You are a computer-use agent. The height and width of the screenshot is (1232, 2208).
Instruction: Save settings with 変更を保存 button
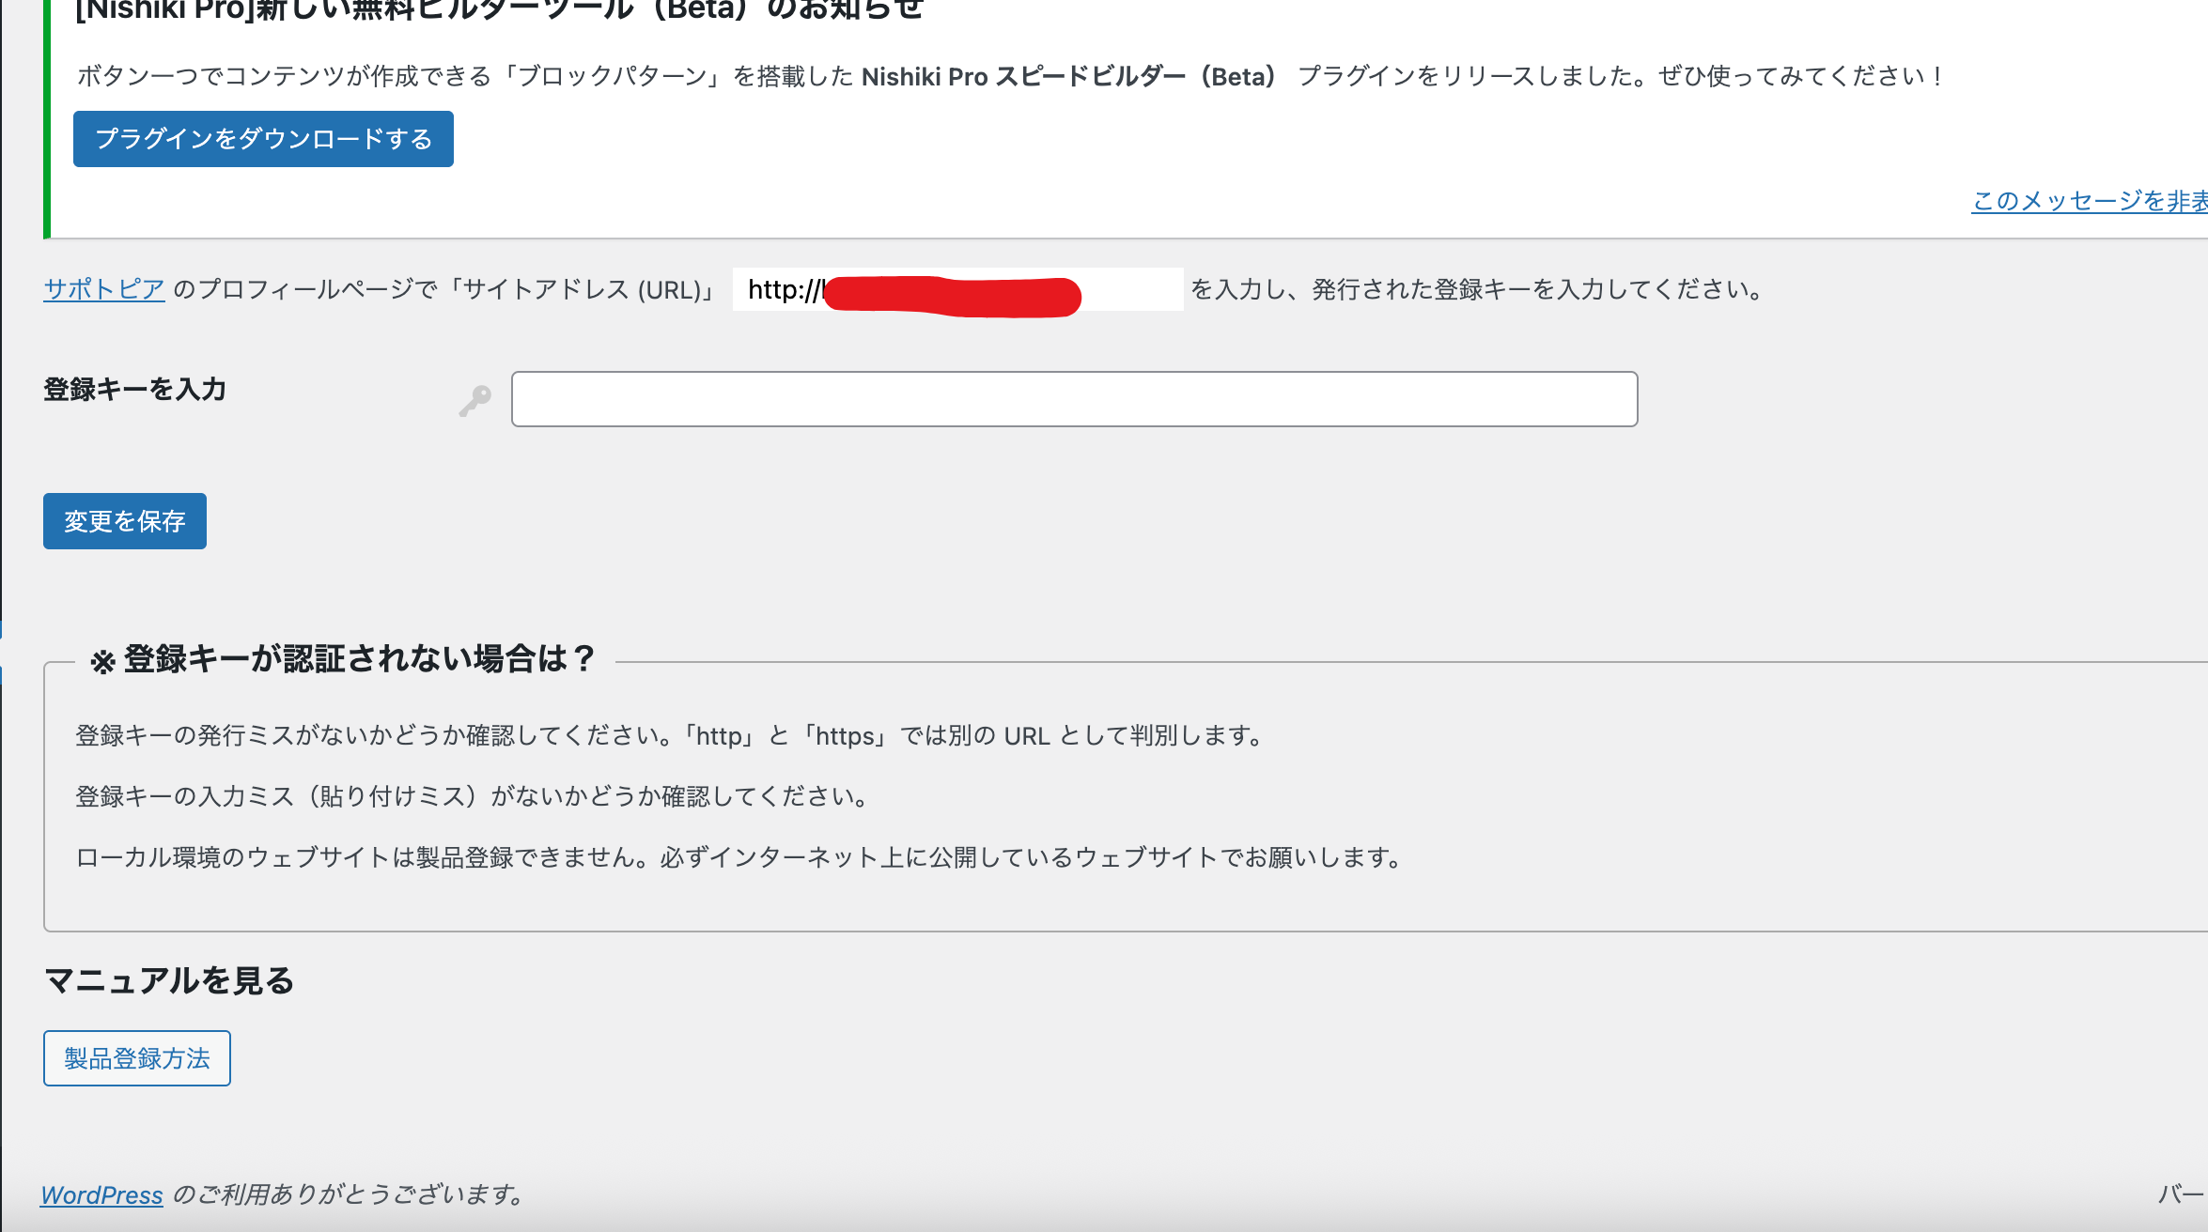point(125,521)
